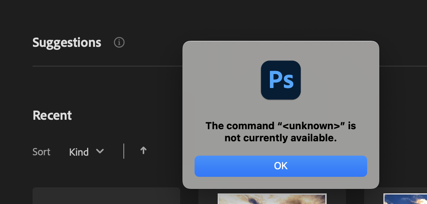Click the "<unknown>" command error message
The width and height of the screenshot is (427, 204).
pyautogui.click(x=281, y=126)
